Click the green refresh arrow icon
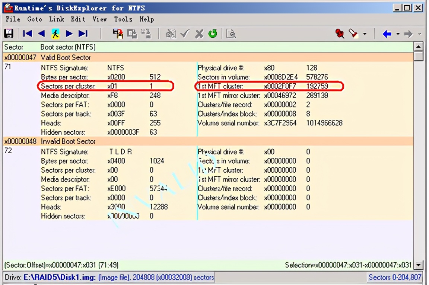This screenshot has height=285, width=429. [x=213, y=34]
